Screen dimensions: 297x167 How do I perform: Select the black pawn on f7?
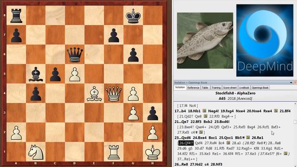click(114, 35)
